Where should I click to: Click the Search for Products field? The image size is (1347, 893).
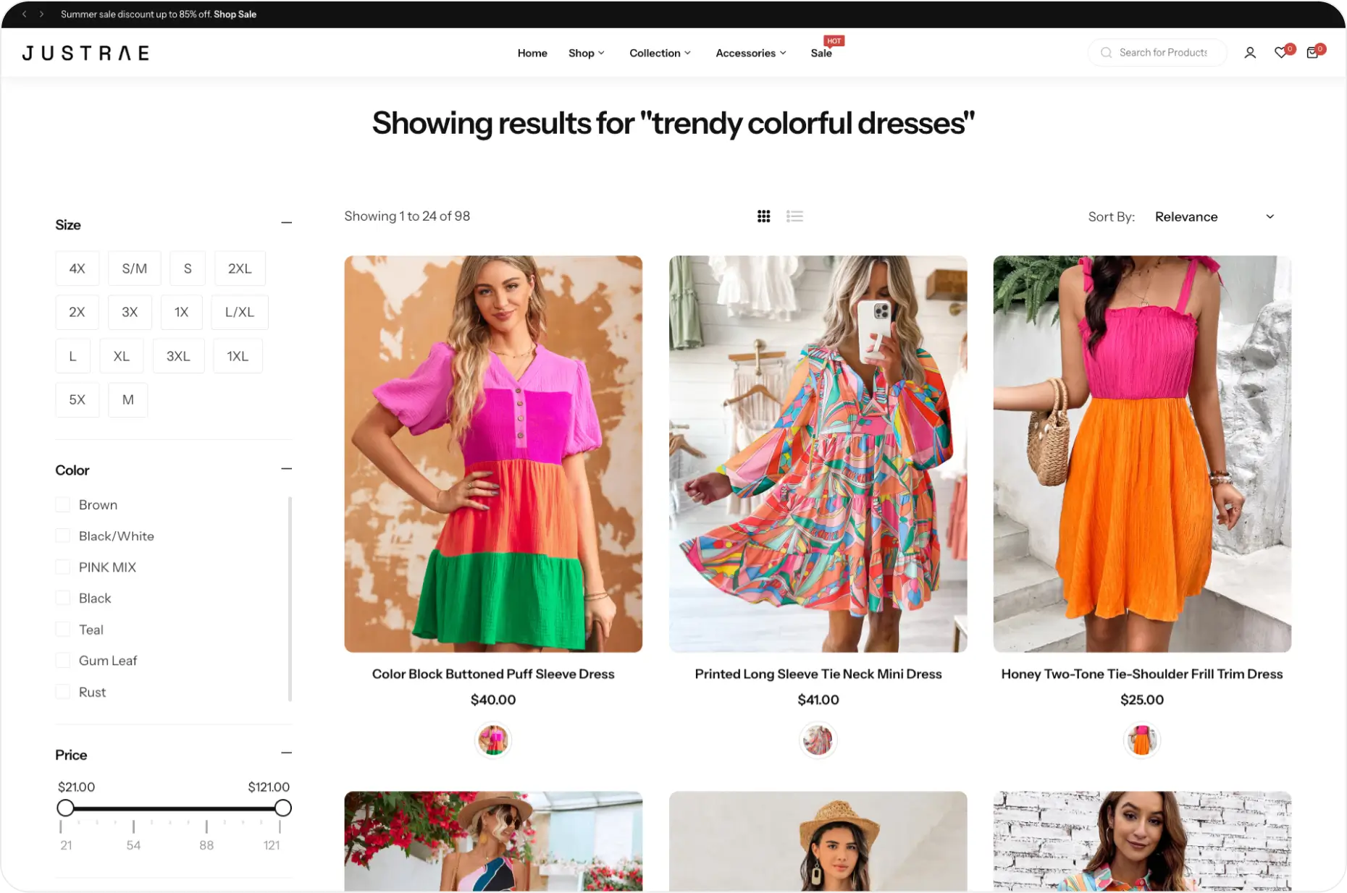[x=1162, y=53]
